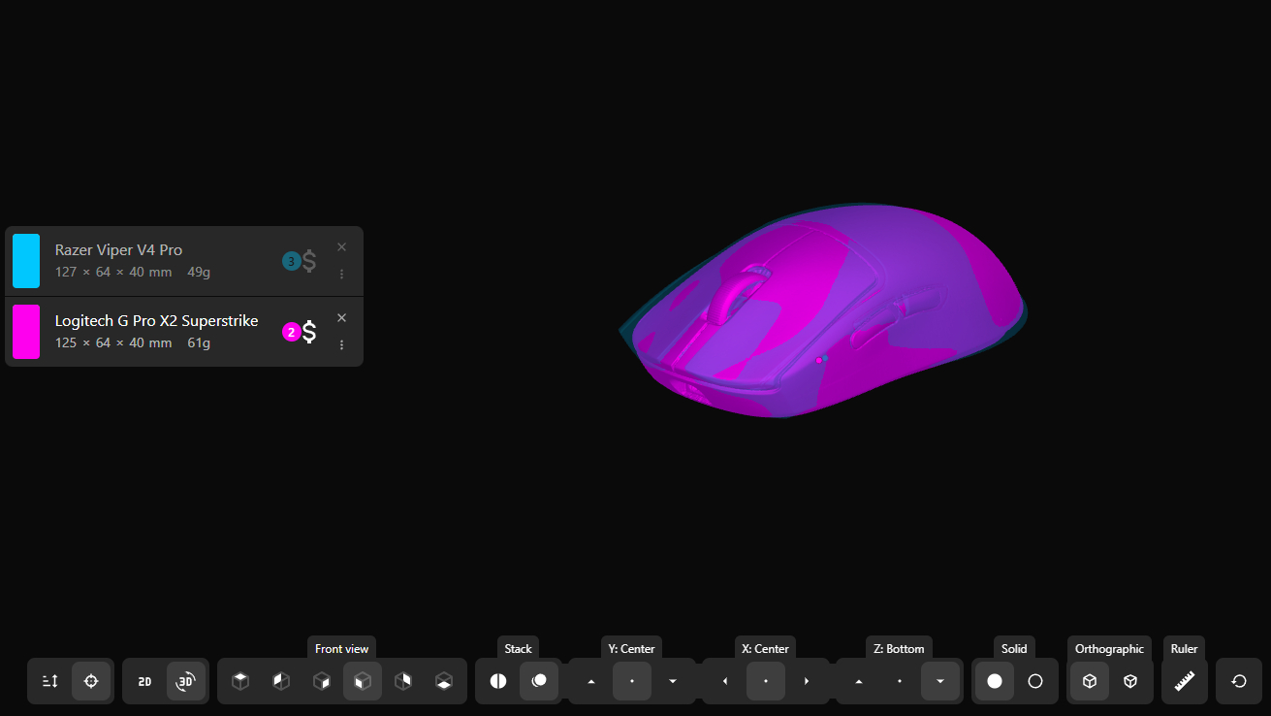The height and width of the screenshot is (716, 1271).
Task: Select the back view cube icon
Action: (403, 681)
